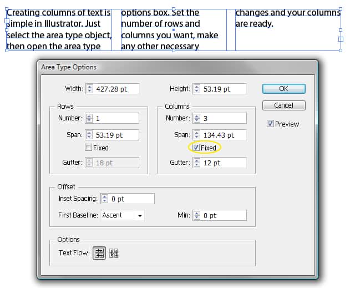Click the Columns Gutter stepper arrows
Screen dimensions: 350x288
(196, 163)
